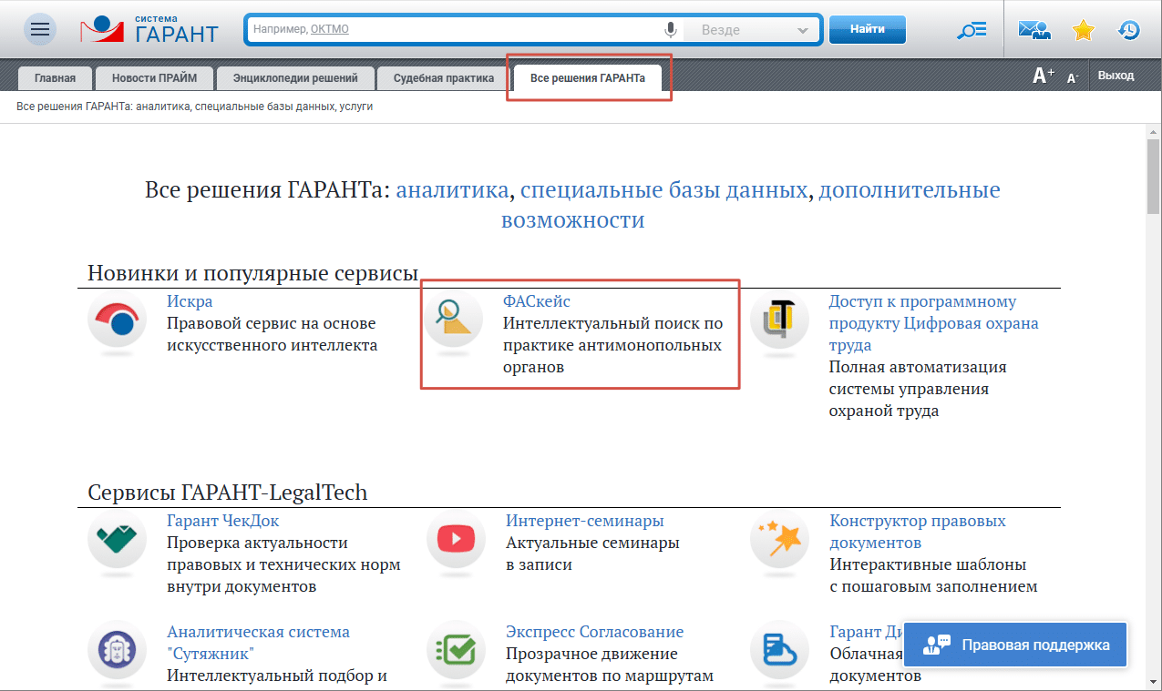Click the microphone voice search icon
Viewport: 1162px width, 691px height.
click(671, 30)
